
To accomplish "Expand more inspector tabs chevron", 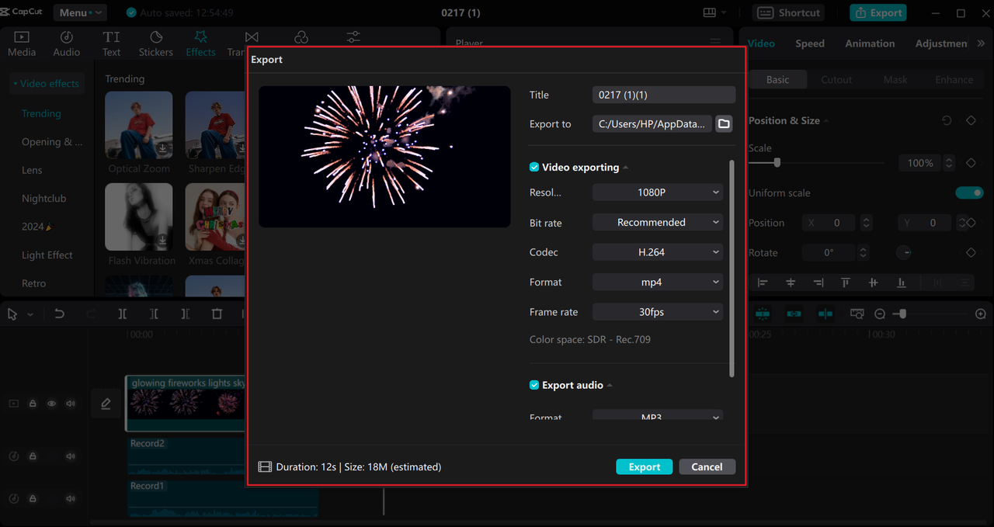I will pyautogui.click(x=981, y=43).
